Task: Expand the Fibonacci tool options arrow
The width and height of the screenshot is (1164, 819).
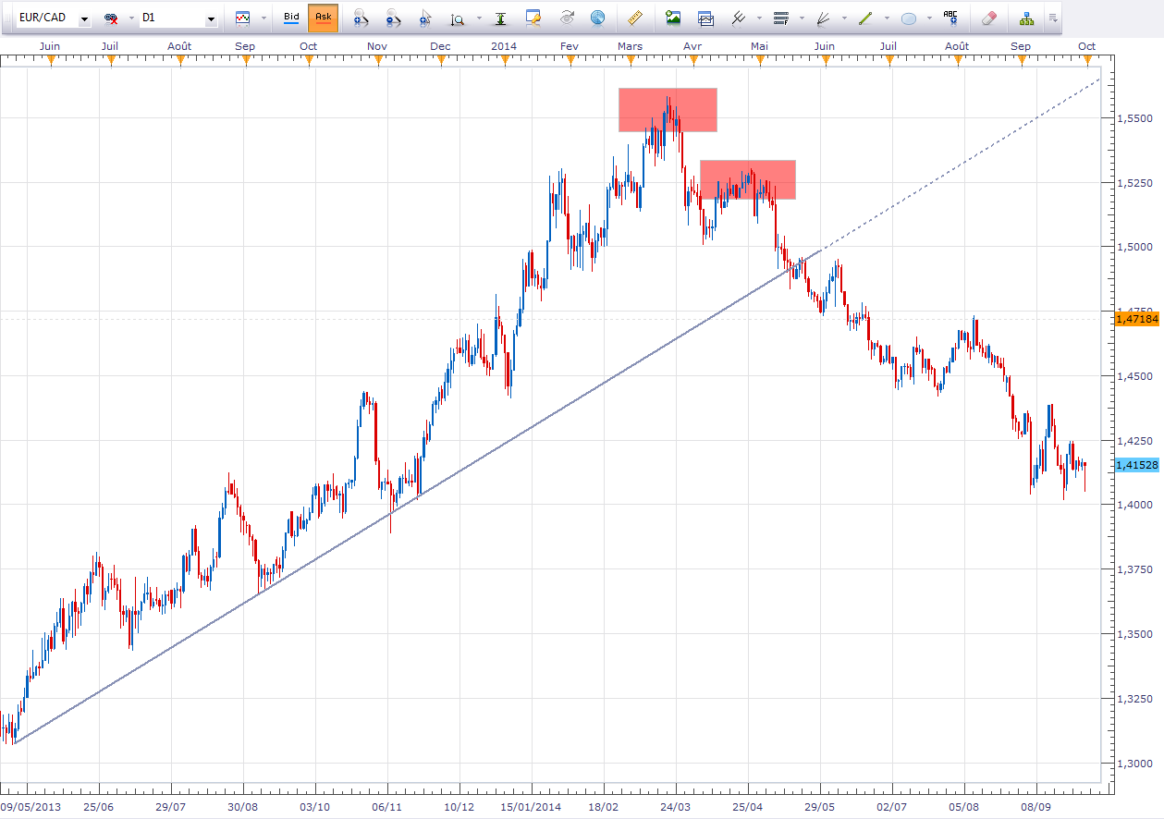Action: pyautogui.click(x=802, y=18)
